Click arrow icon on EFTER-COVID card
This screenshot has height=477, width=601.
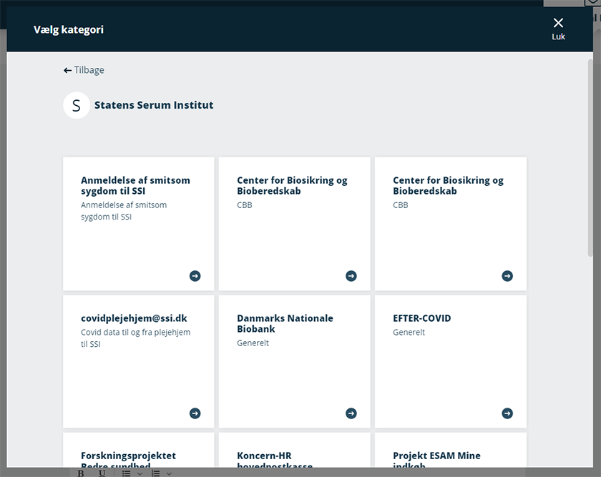click(507, 413)
